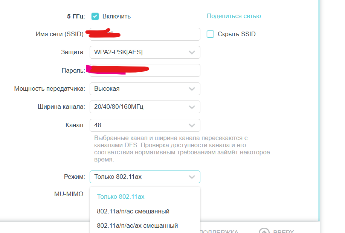Image resolution: width=345 pixels, height=233 pixels.
Task: Choose 802.11a/n/ac смешанный option
Action: [133, 211]
